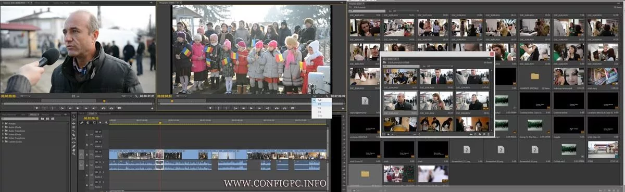Go to In point in Source monitor
Screen dimensions: 625x192
(x=63, y=108)
